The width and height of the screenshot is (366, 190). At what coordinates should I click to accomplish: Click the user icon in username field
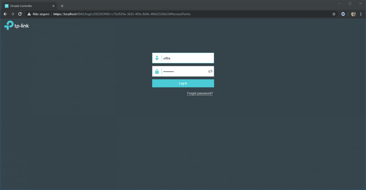(x=157, y=58)
